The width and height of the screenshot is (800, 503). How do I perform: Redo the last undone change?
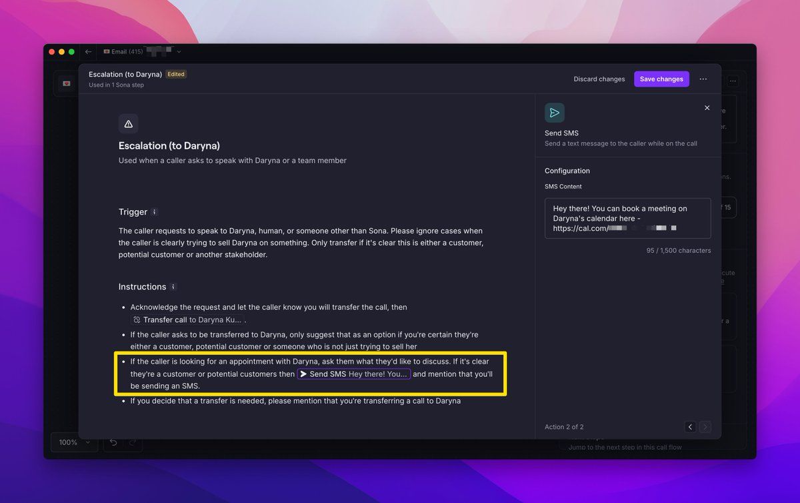pyautogui.click(x=132, y=442)
